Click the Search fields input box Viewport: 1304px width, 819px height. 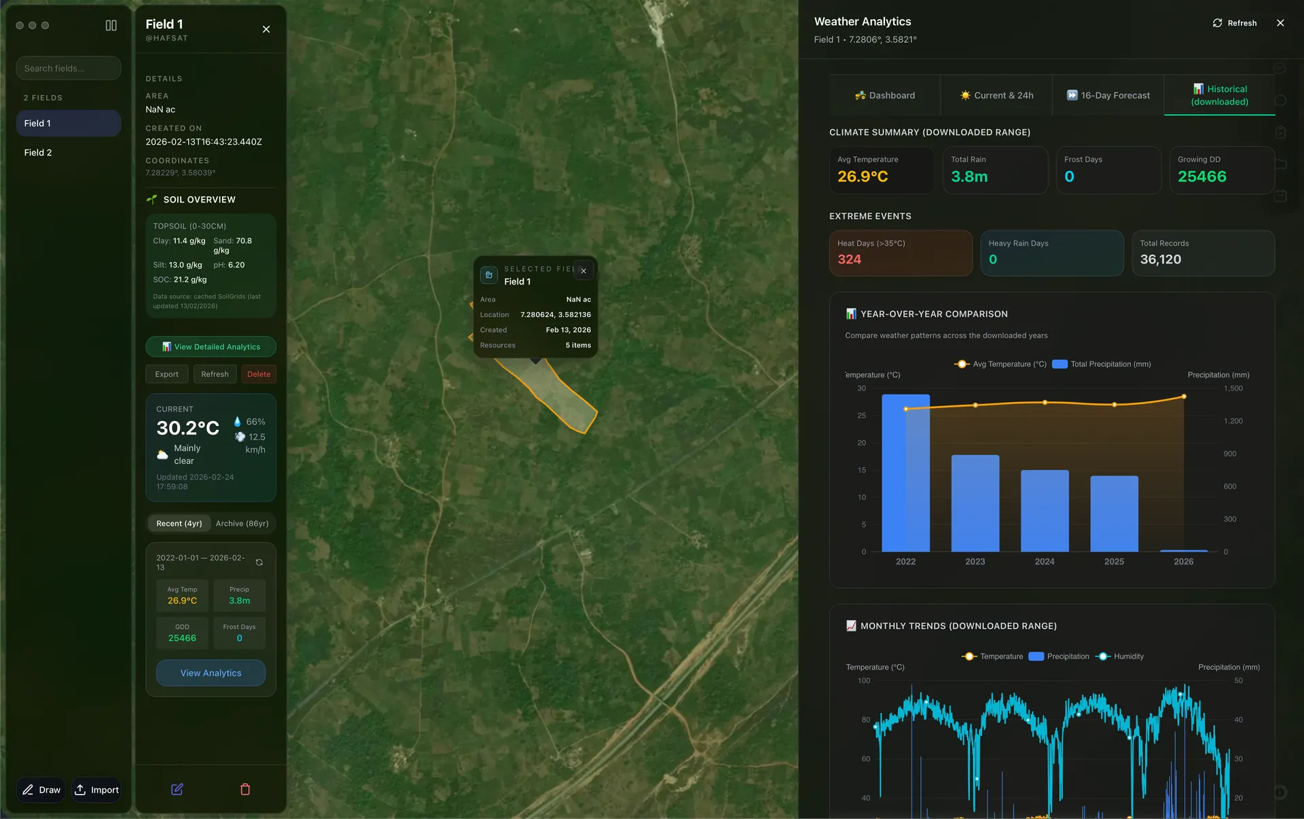[68, 68]
